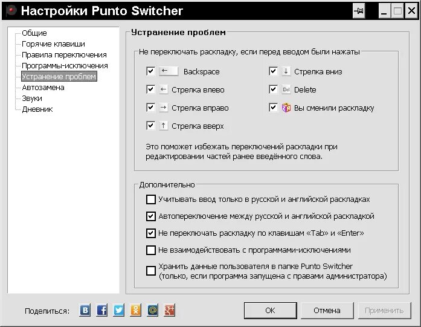This screenshot has height=327, width=421.
Task: Click the layout changed colorful icon
Action: [x=286, y=108]
